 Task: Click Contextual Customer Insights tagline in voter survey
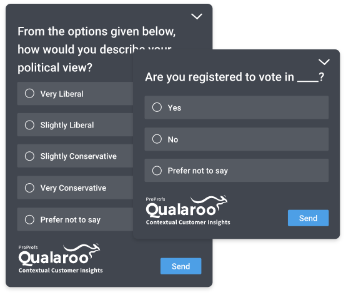click(x=188, y=222)
